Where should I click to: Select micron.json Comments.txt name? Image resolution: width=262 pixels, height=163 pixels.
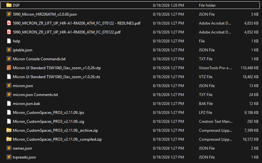(36, 95)
